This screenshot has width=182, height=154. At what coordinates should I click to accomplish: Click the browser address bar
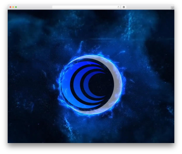(86, 7)
